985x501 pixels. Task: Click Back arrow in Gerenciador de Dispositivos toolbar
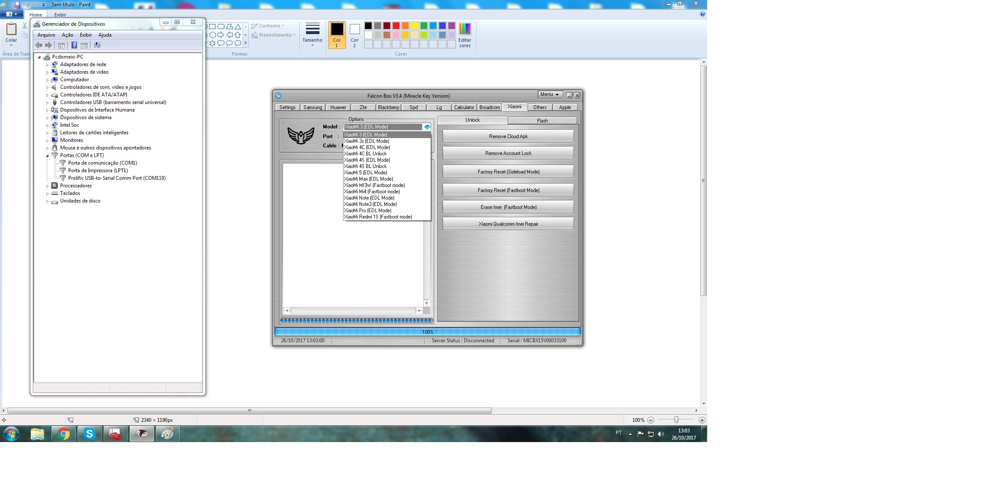pos(39,45)
